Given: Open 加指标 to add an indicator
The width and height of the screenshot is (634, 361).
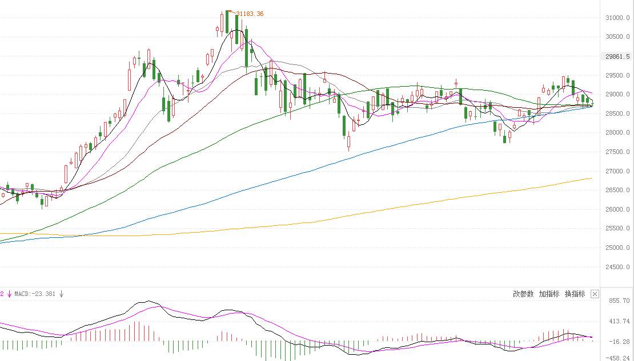Looking at the screenshot, I should (549, 294).
